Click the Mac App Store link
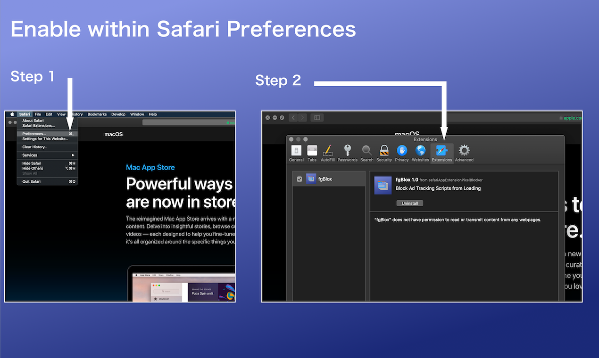Viewport: 599px width, 358px height. point(150,167)
